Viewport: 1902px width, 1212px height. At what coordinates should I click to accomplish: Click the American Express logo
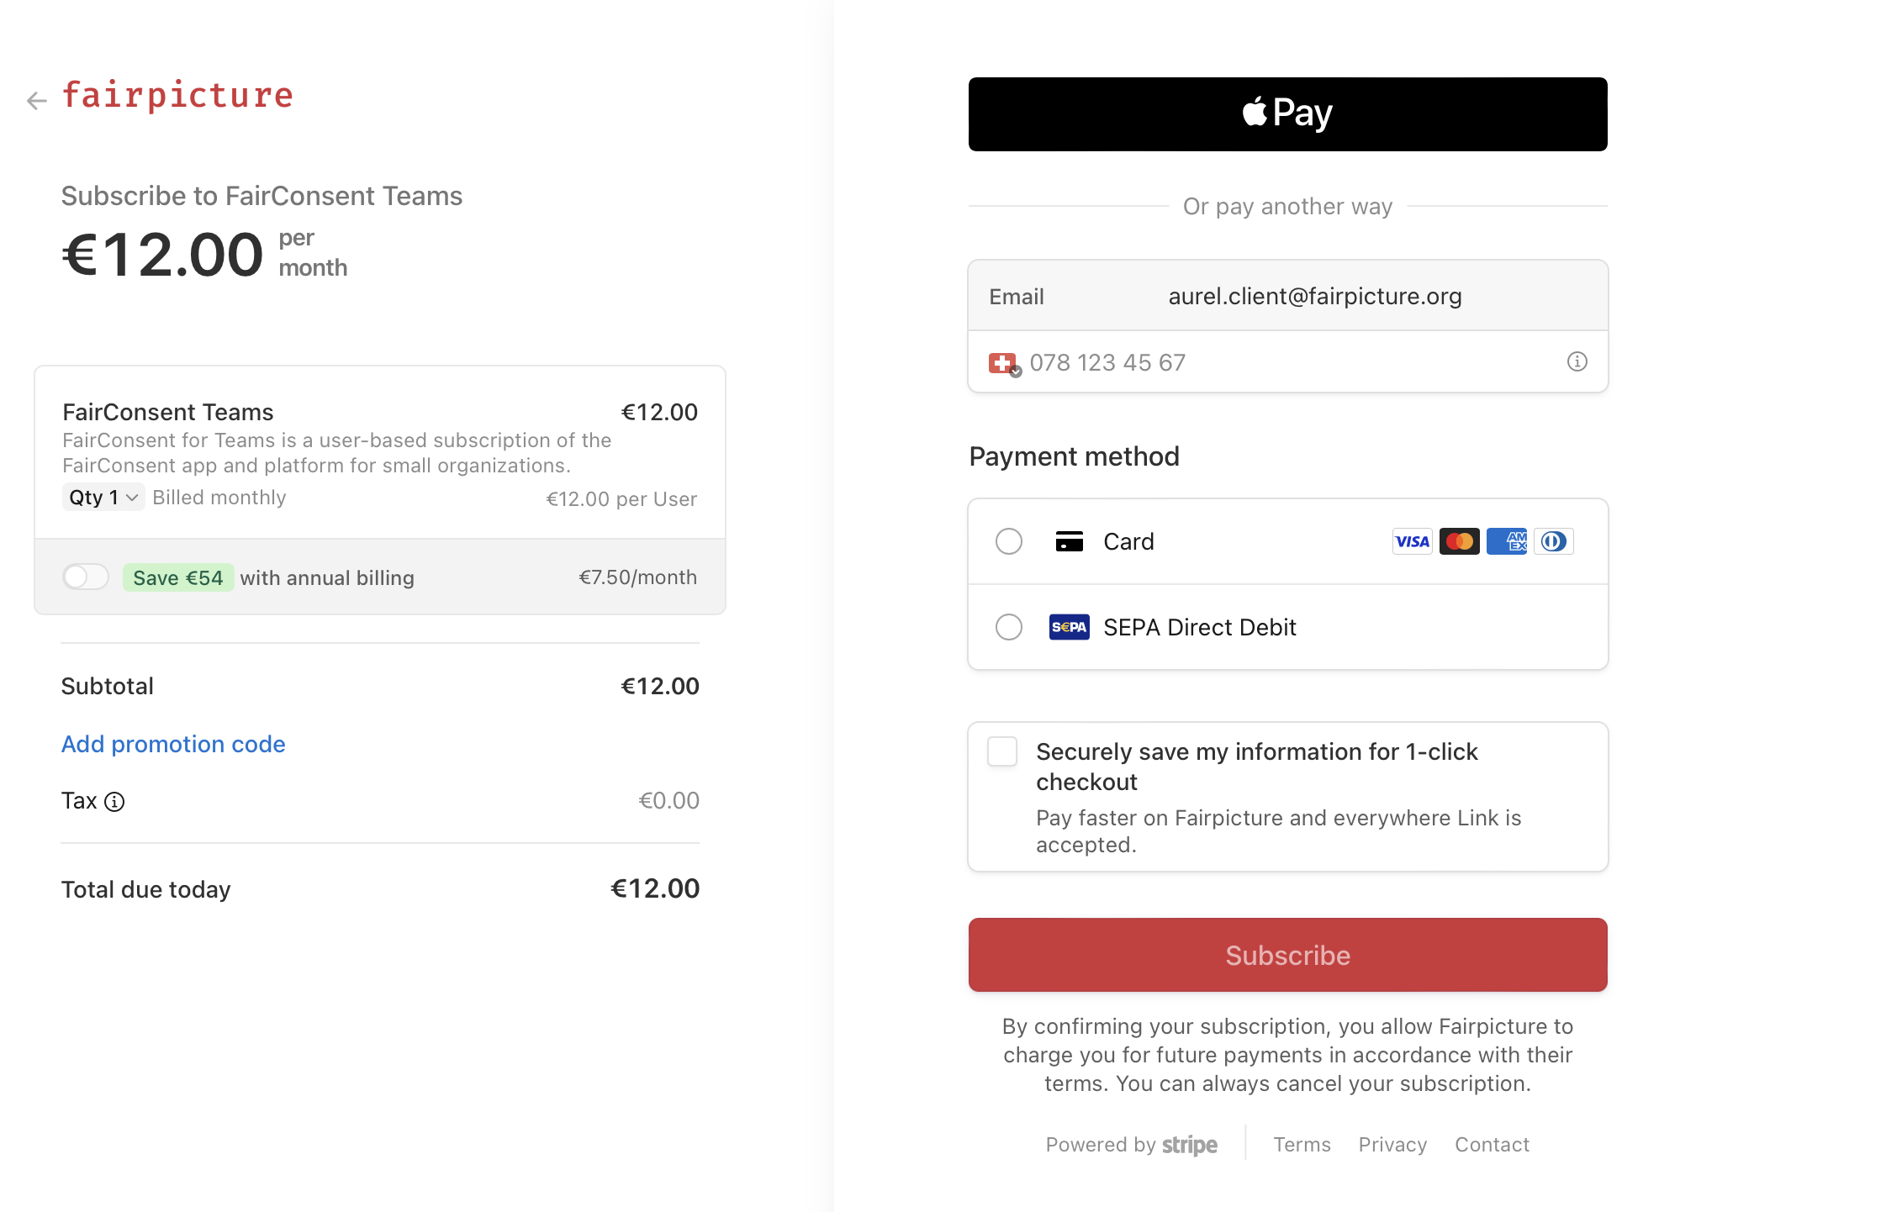coord(1507,541)
